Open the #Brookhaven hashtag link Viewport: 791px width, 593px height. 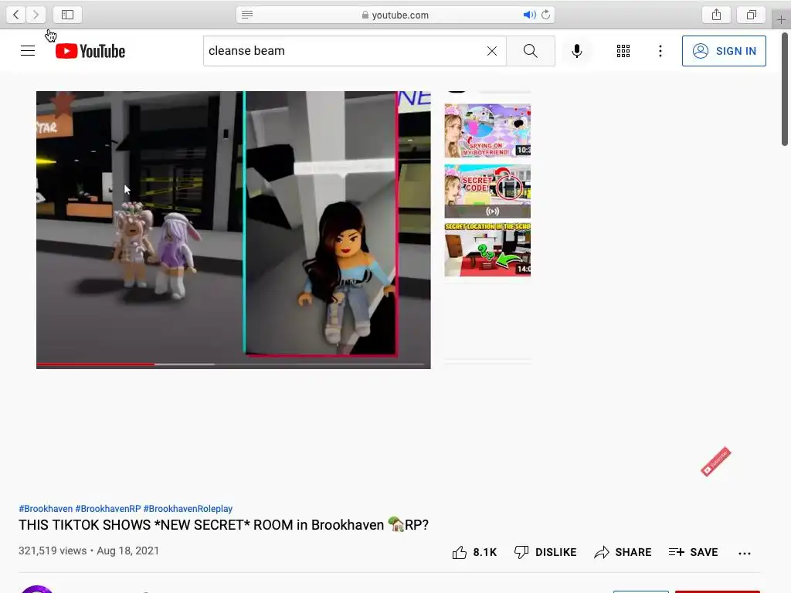[x=46, y=508]
